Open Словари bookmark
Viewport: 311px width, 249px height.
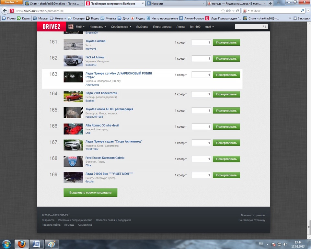(76, 18)
